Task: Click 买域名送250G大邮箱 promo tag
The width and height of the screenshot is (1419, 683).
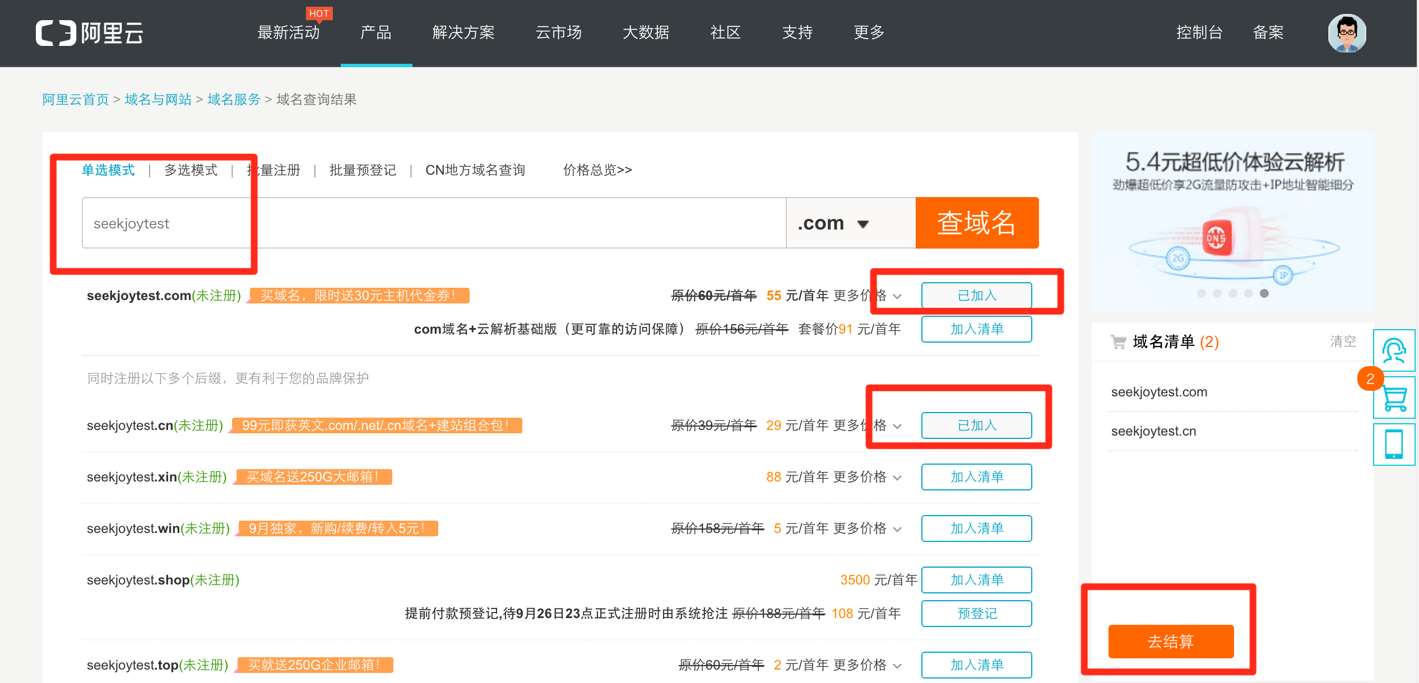Action: [313, 477]
